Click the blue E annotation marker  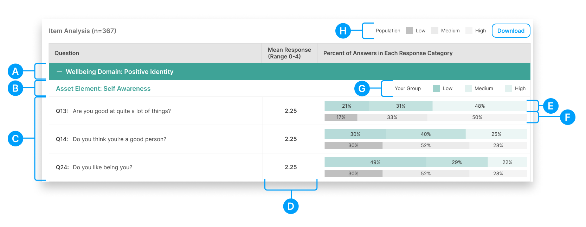pyautogui.click(x=550, y=106)
